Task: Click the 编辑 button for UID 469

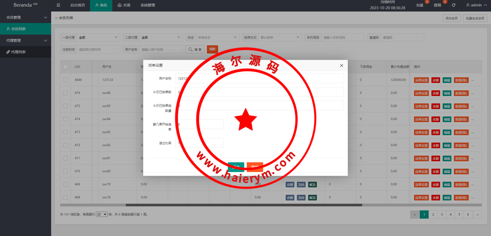Action: [447, 185]
